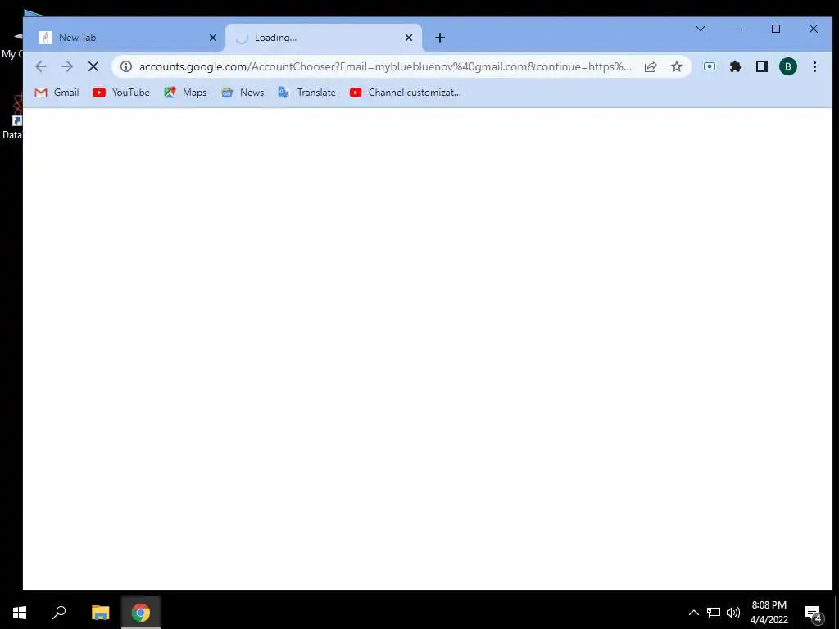Open the screen capture extension
This screenshot has width=839, height=629.
click(710, 66)
